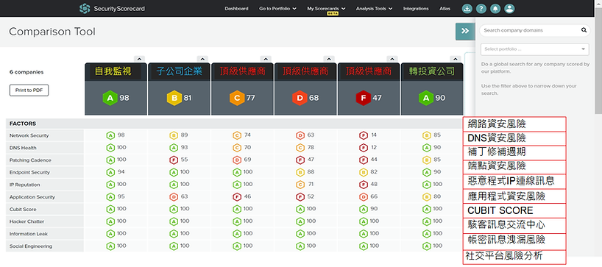Select Network Security factor row label

point(29,135)
